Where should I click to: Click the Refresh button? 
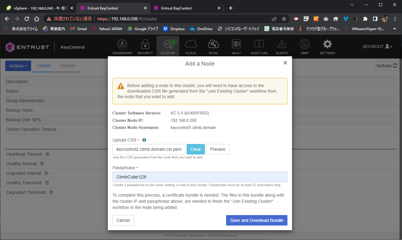[387, 66]
